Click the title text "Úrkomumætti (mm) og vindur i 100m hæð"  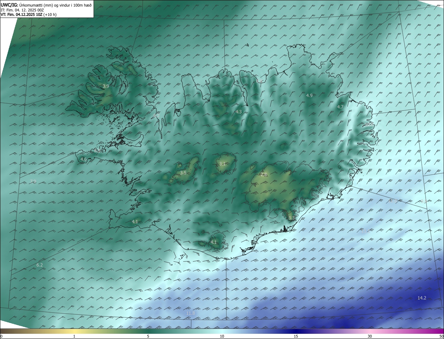click(x=55, y=5)
